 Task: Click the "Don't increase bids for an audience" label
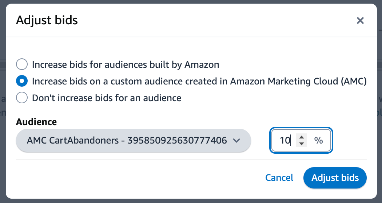coord(107,98)
